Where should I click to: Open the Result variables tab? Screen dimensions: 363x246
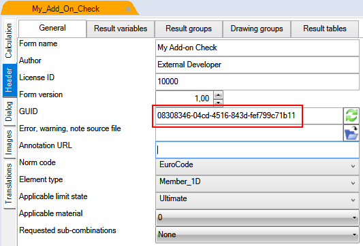coord(121,29)
